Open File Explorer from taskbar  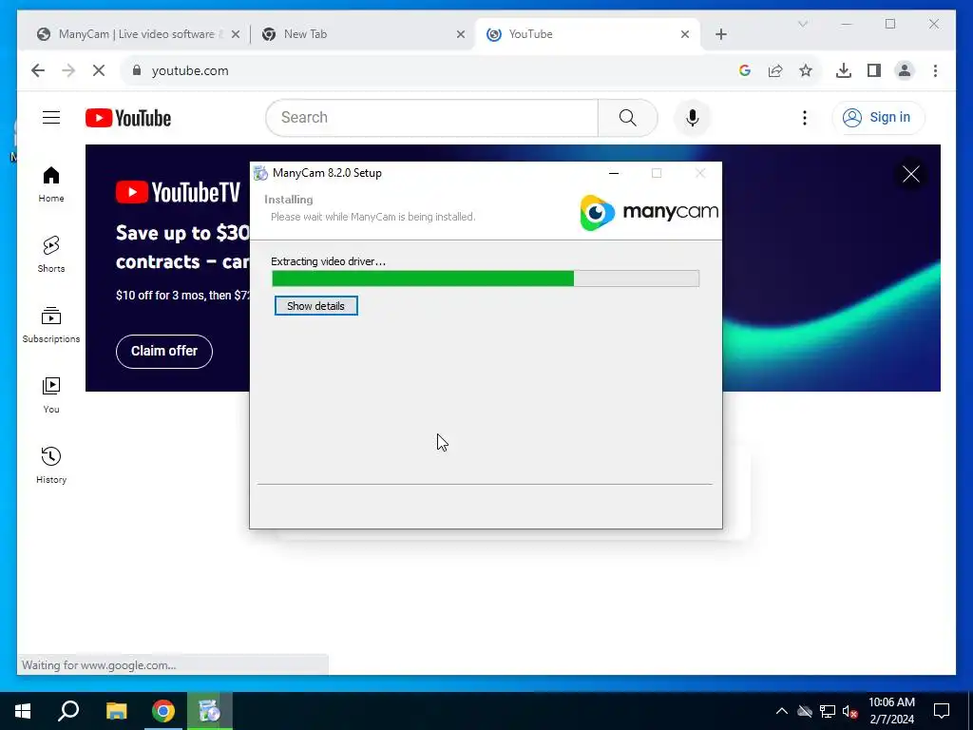116,711
